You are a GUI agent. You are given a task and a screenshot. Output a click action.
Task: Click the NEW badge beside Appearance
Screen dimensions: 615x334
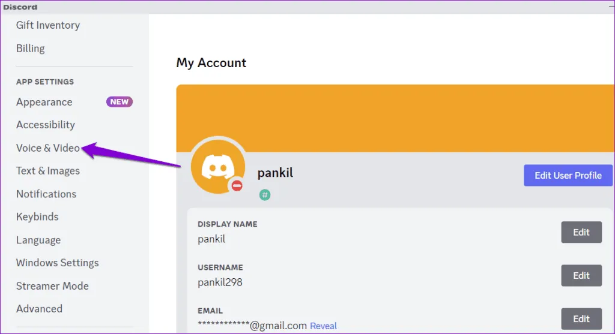coord(119,102)
